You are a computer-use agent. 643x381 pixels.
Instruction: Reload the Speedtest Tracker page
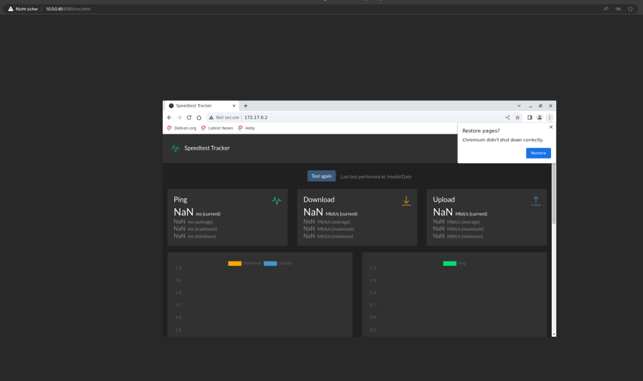[x=189, y=118]
